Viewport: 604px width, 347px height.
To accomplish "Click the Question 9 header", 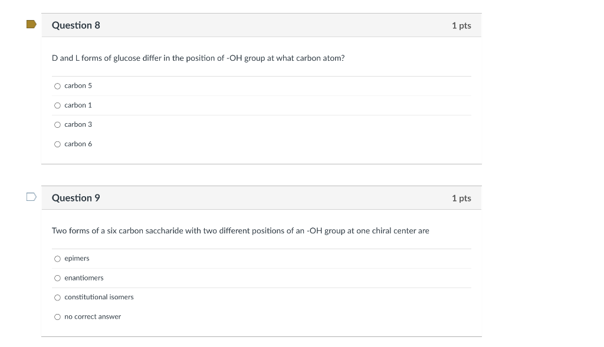I will [76, 197].
